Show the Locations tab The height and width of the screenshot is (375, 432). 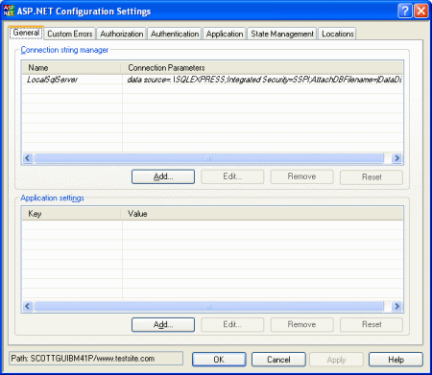click(x=338, y=34)
